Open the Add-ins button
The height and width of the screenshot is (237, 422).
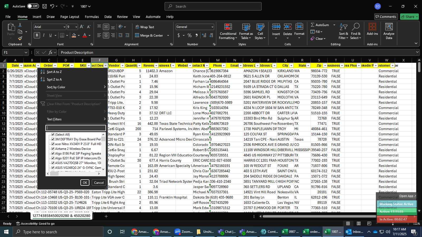pos(372,29)
